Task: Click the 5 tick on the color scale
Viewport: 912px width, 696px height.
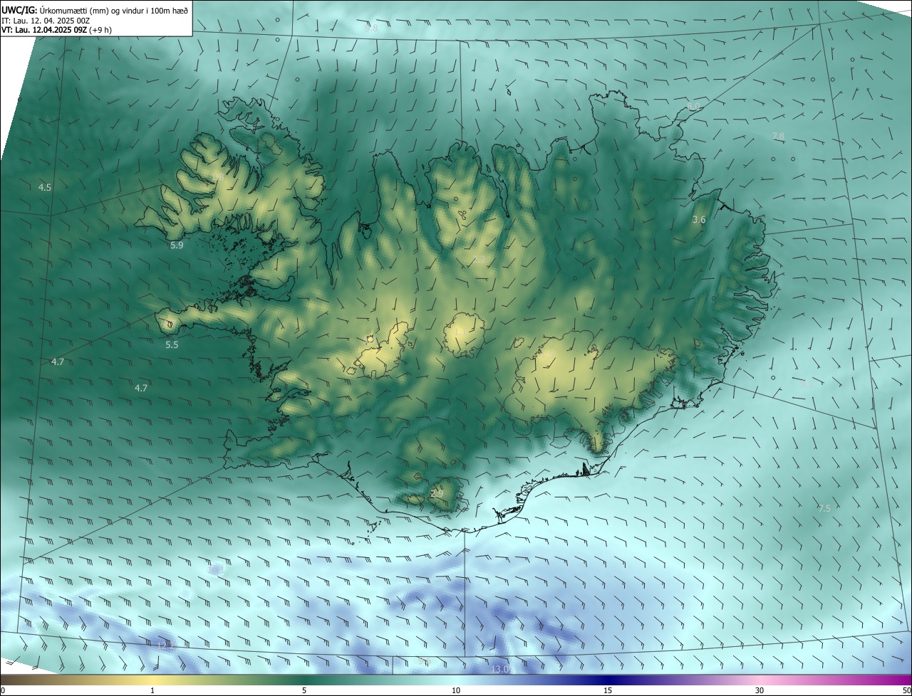Action: [x=304, y=690]
